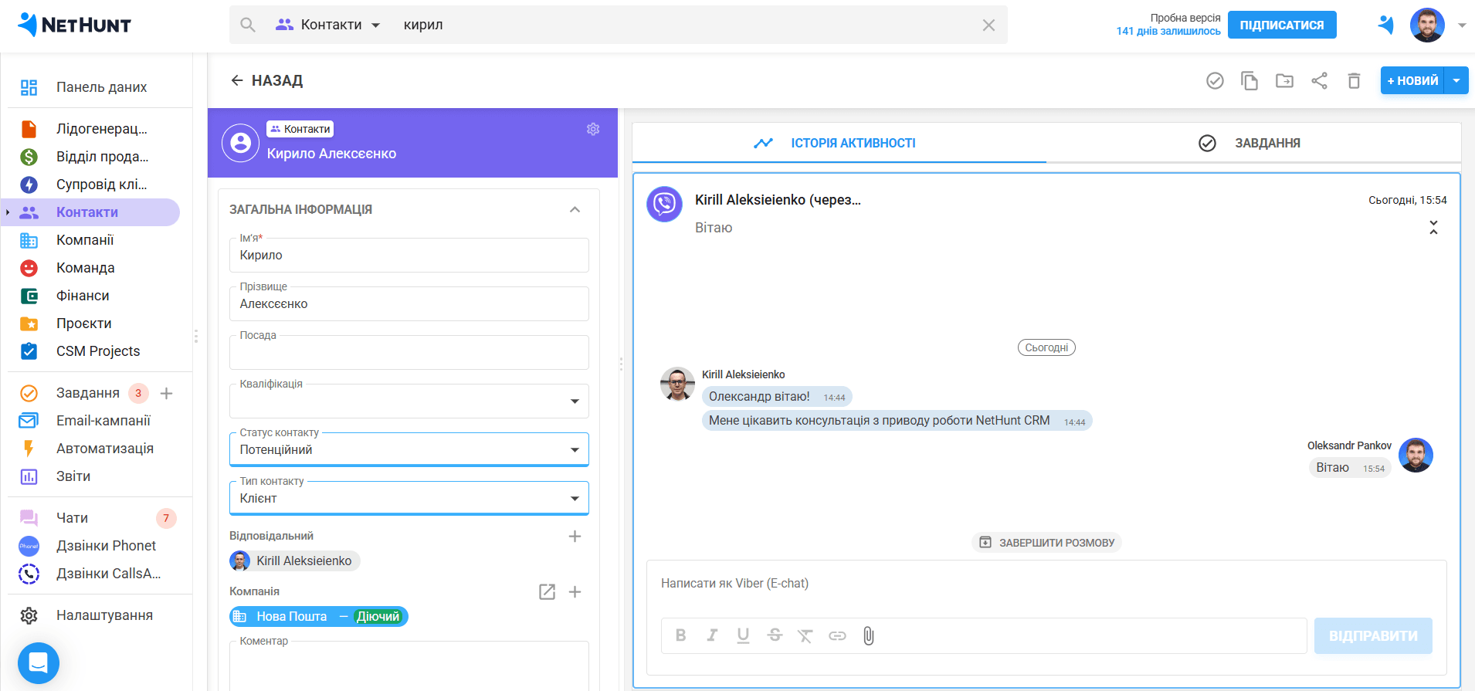
Task: Open the Кваліфікація dropdown
Action: click(x=409, y=401)
